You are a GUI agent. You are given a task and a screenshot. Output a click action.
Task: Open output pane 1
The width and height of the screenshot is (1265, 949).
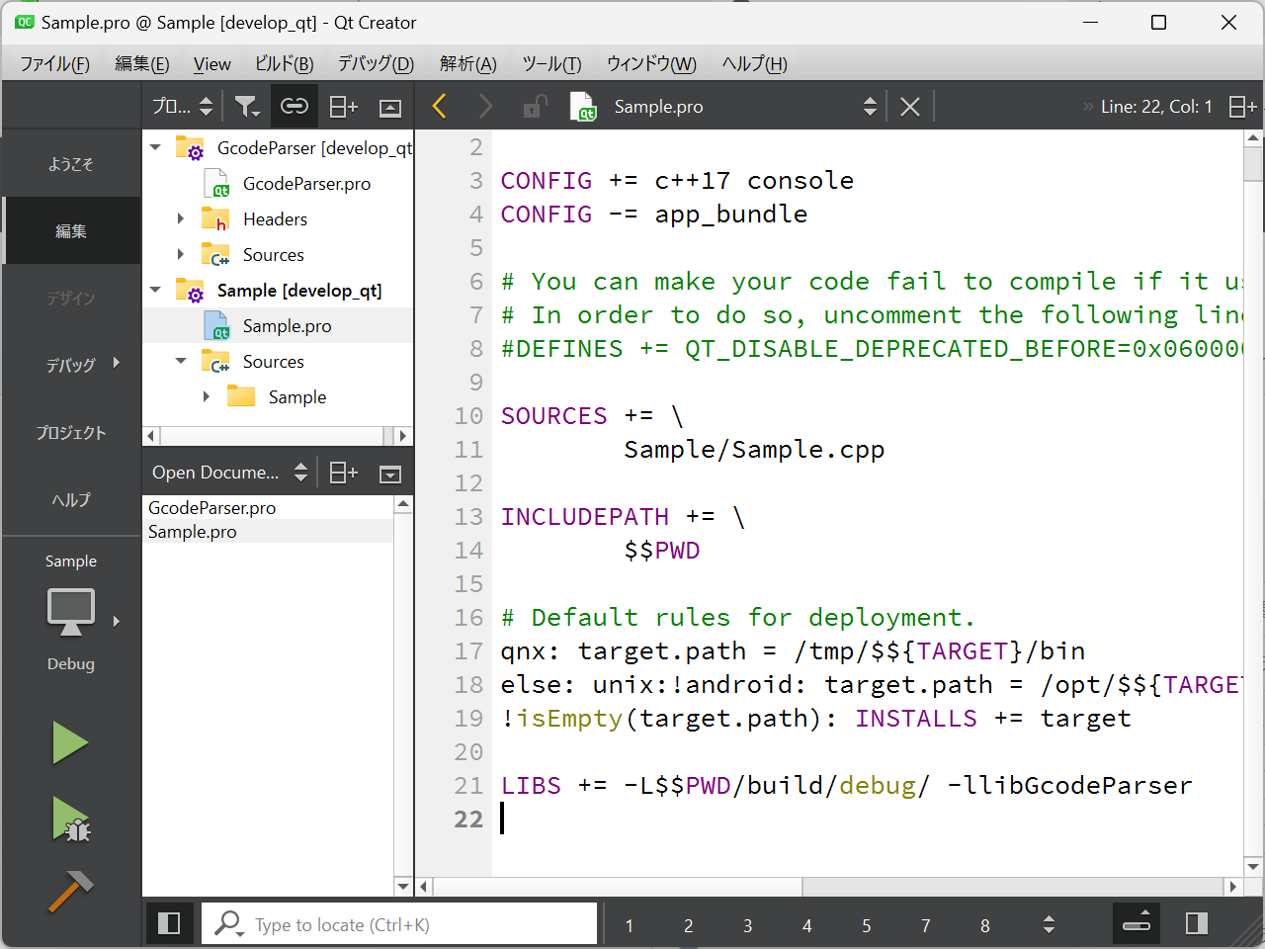pos(630,925)
